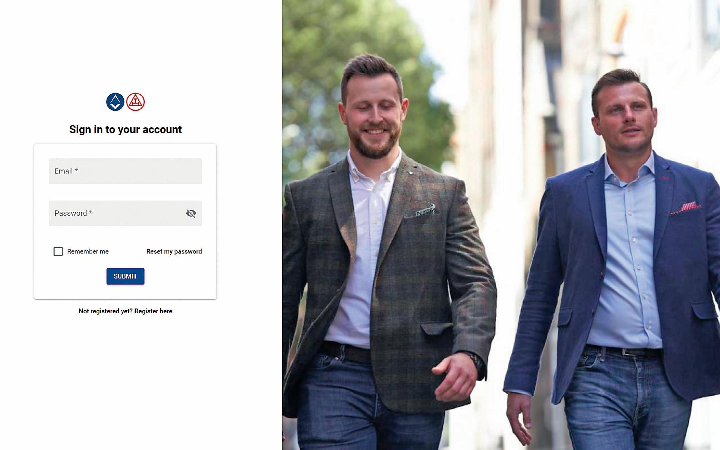Screen dimensions: 720x450
Task: Click the grey patterned pocket square
Action: tap(425, 210)
